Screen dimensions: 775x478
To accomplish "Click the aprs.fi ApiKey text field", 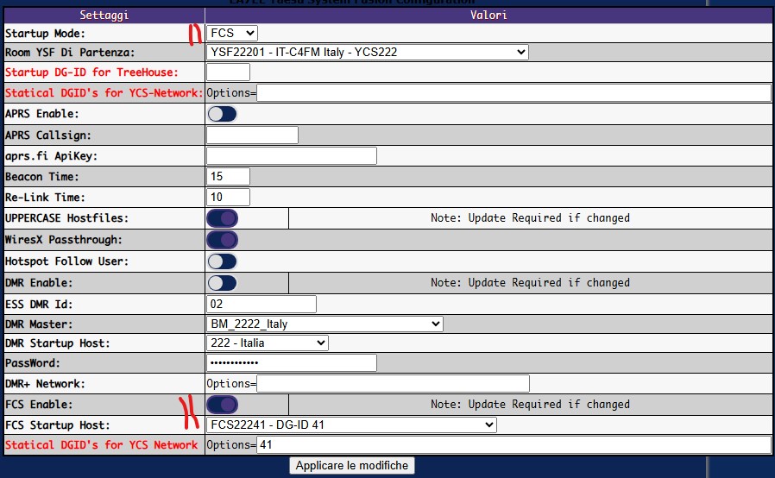I will (292, 155).
